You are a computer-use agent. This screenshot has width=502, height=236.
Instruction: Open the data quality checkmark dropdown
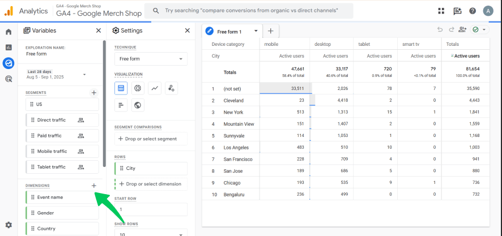point(479,30)
